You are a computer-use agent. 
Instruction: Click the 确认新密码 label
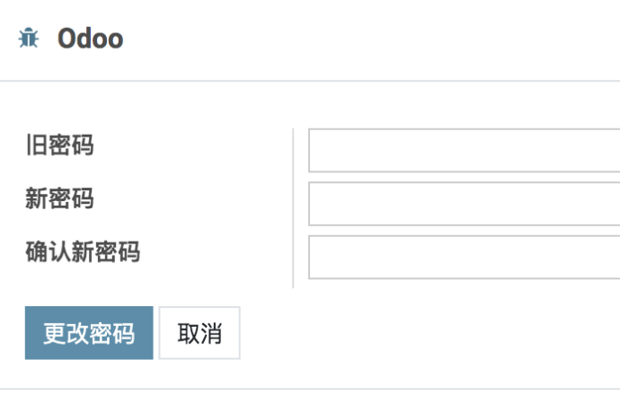83,251
